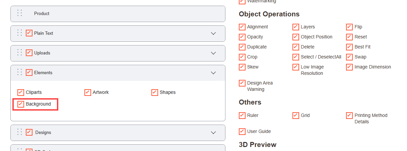The width and height of the screenshot is (407, 151).
Task: Uncheck Printing Method Details
Action: click(349, 116)
